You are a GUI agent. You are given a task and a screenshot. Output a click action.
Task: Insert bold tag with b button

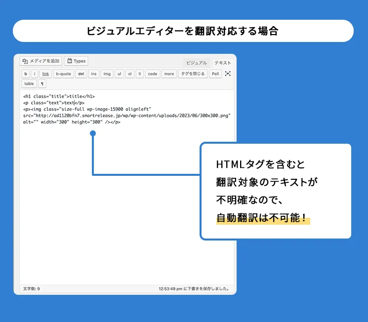click(x=26, y=74)
